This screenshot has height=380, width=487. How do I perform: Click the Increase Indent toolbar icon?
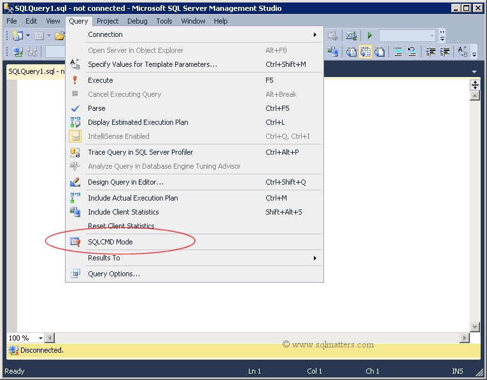[x=445, y=52]
